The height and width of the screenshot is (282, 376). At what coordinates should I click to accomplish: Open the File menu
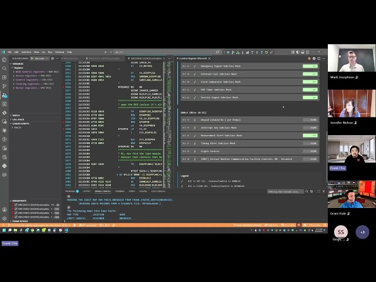[x=9, y=52]
